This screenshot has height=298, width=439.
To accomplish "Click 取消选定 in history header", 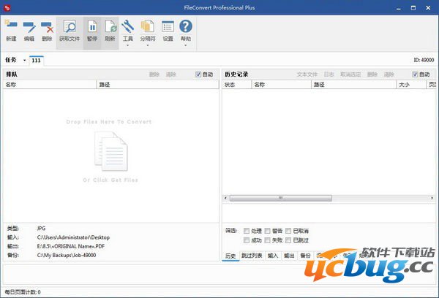I will click(x=350, y=74).
